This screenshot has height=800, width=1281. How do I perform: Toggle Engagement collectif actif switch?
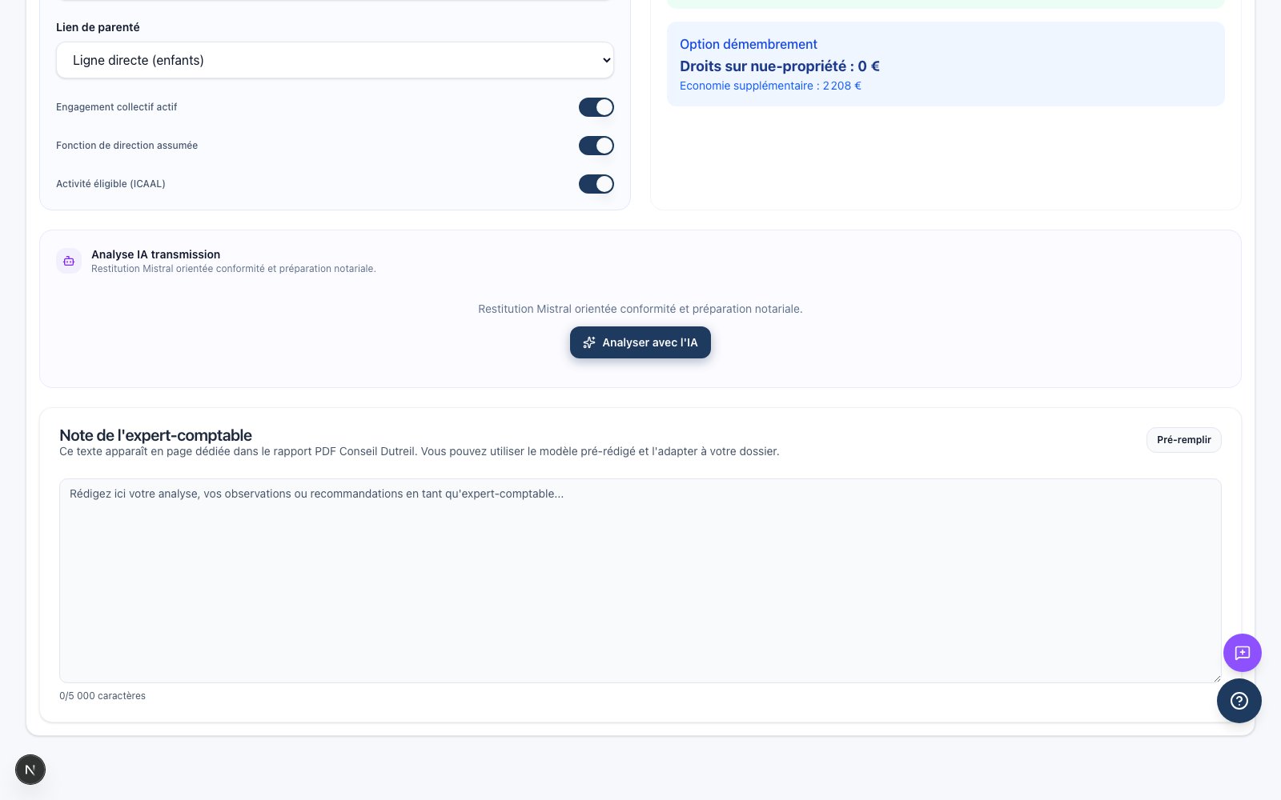(596, 107)
